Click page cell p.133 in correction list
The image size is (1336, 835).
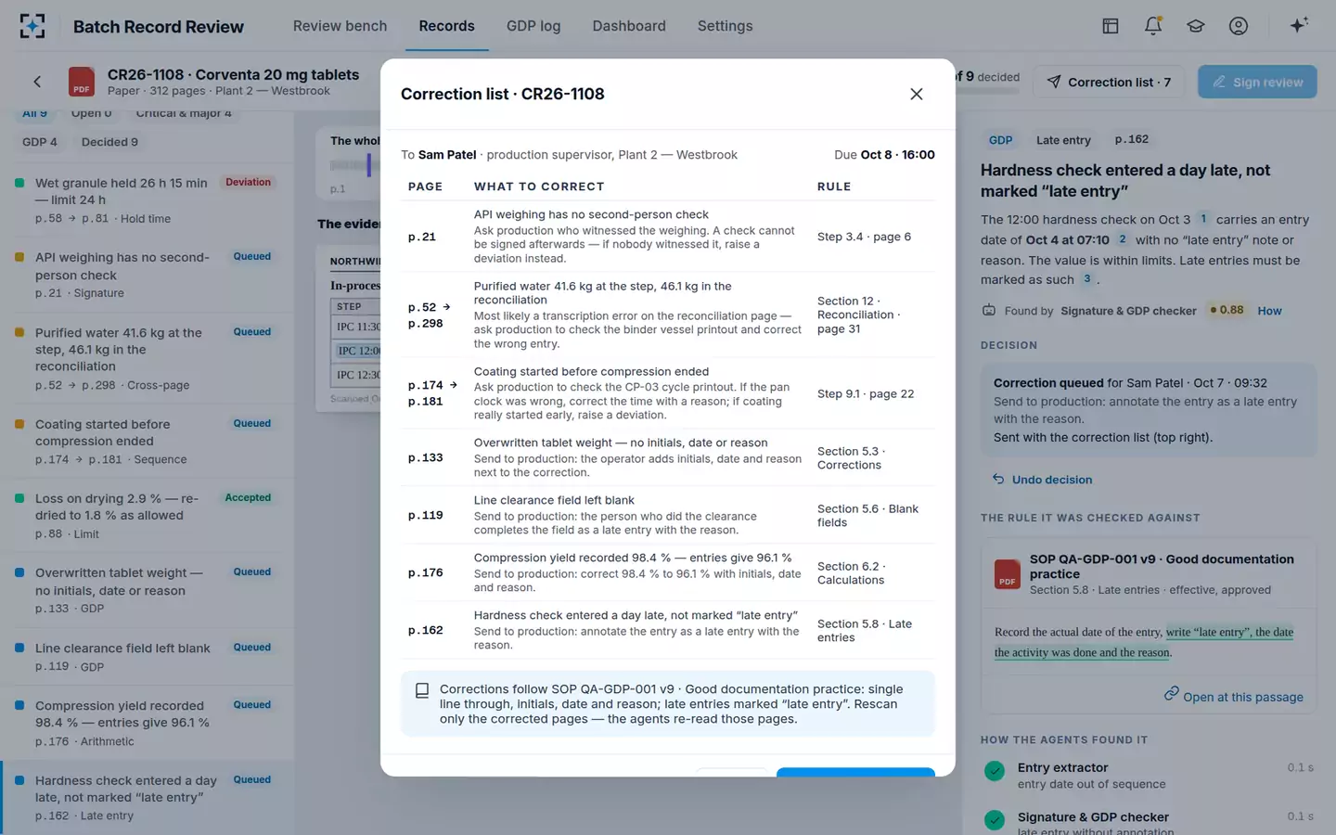(426, 457)
